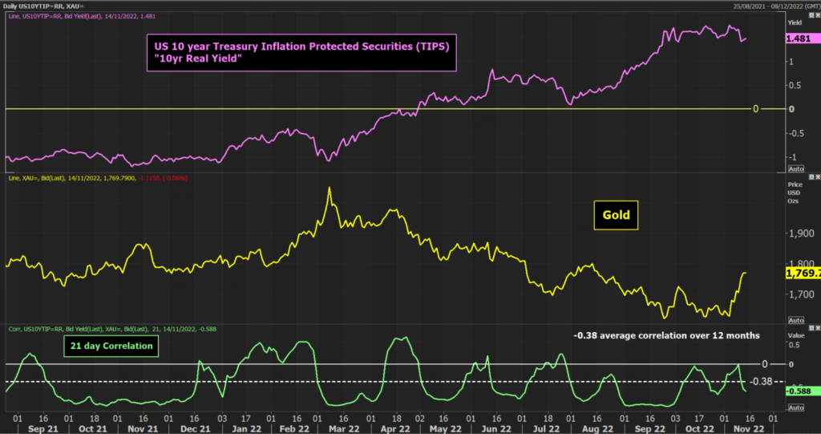Image resolution: width=821 pixels, height=434 pixels.
Task: Click the Feb 22 month label on time axis
Action: click(x=295, y=428)
